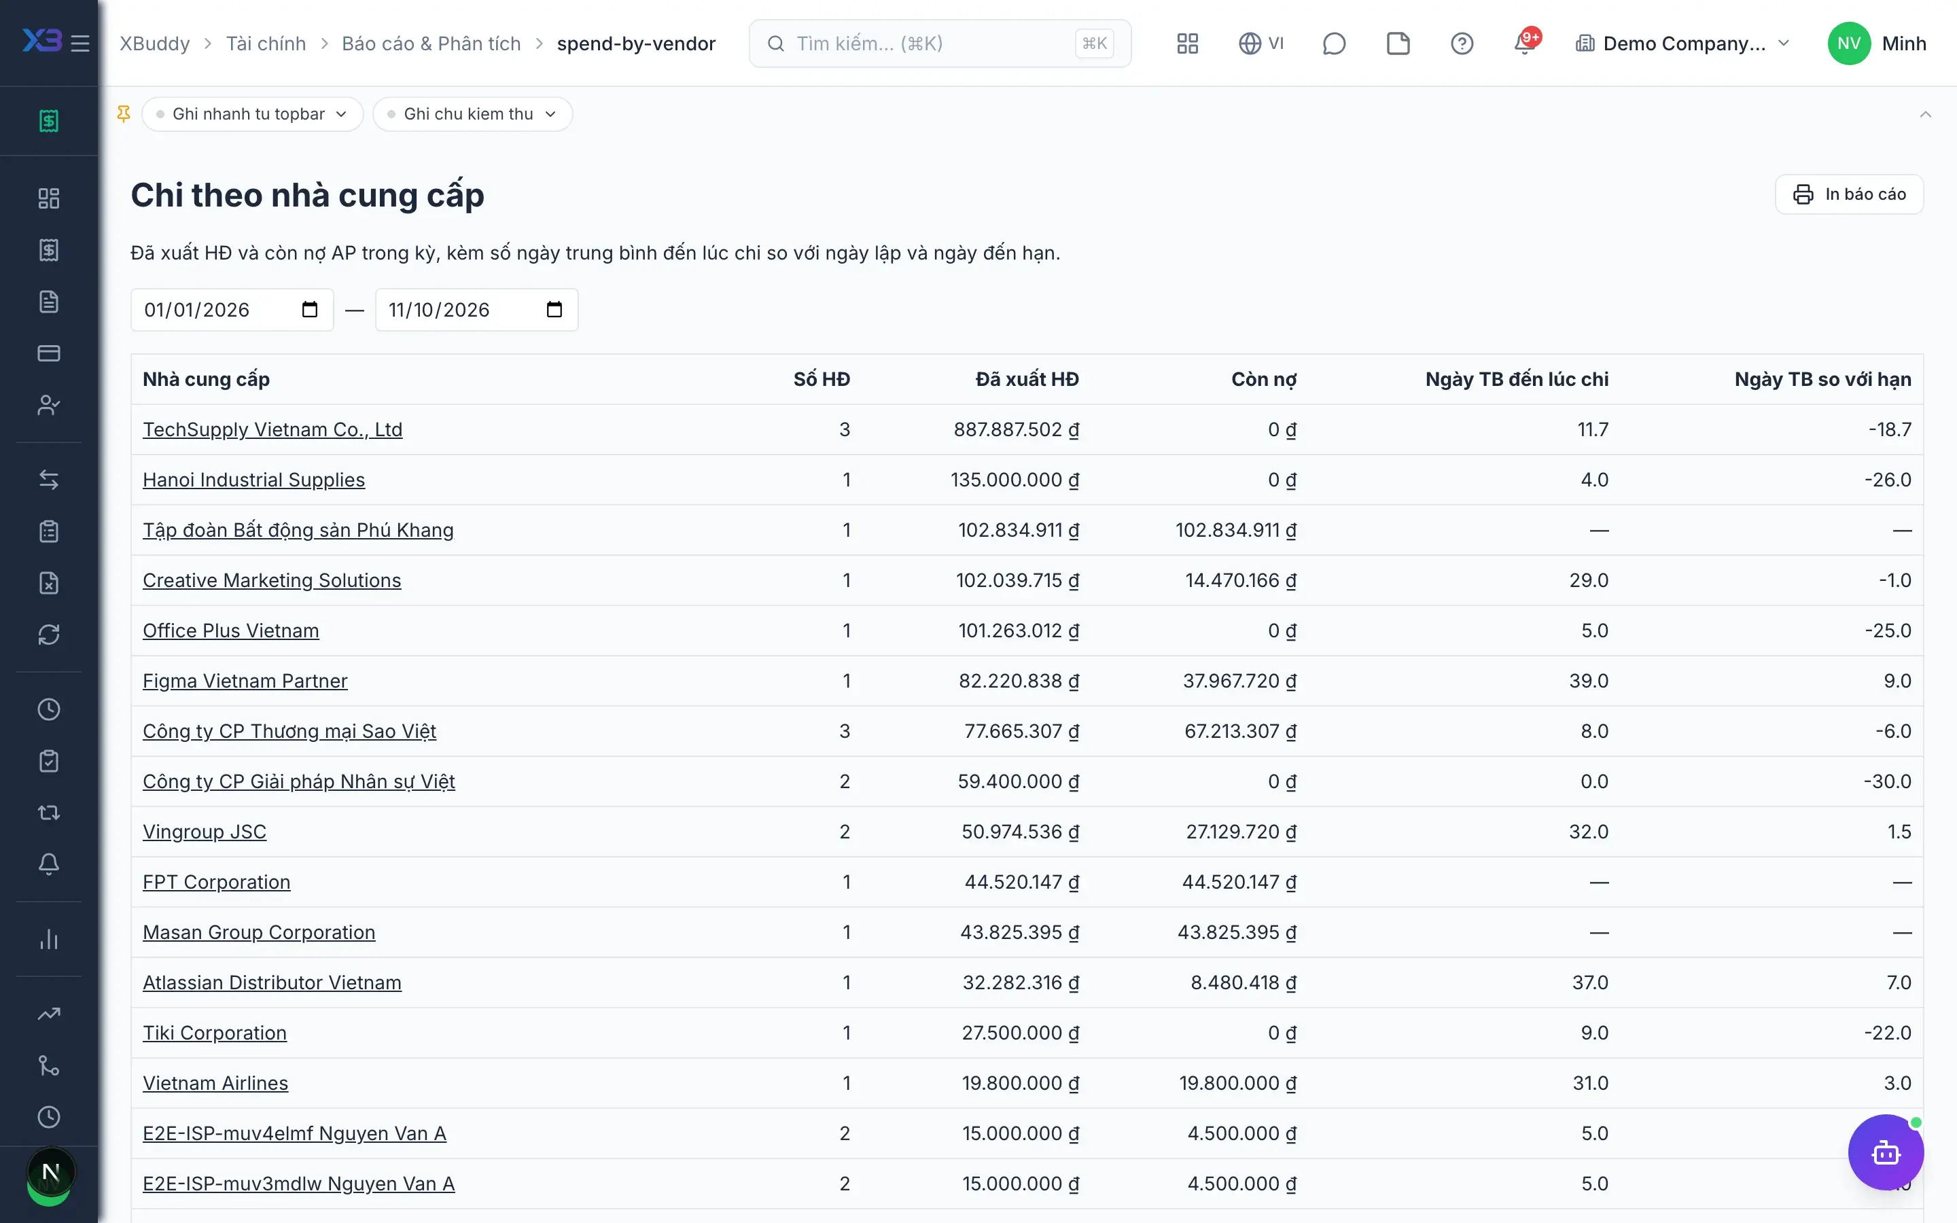1957x1223 pixels.
Task: Open Creative Marketing Solutions vendor link
Action: pyautogui.click(x=272, y=580)
